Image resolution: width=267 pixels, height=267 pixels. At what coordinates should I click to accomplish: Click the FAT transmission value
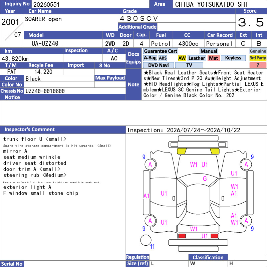tap(12, 72)
